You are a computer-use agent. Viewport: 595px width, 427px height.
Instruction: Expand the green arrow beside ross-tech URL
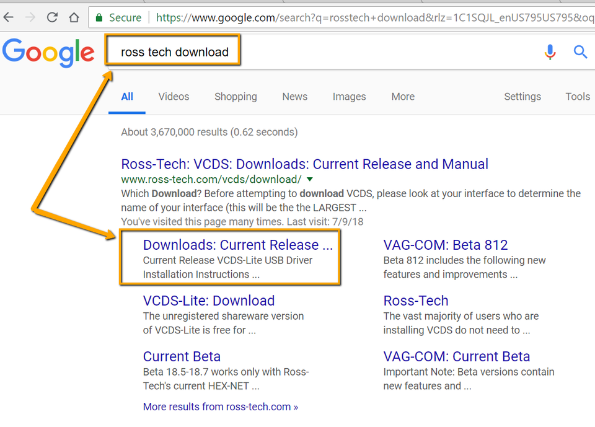[x=309, y=179]
